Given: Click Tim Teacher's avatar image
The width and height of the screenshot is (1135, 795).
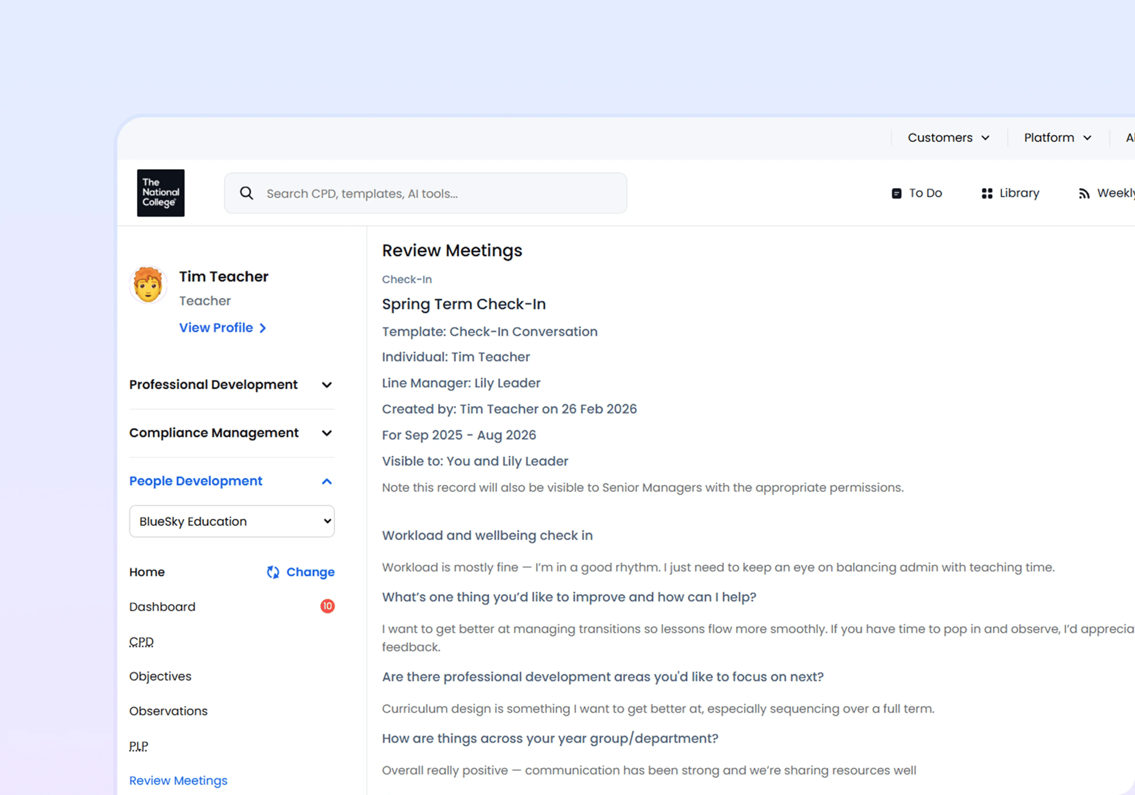Looking at the screenshot, I should click(x=148, y=285).
